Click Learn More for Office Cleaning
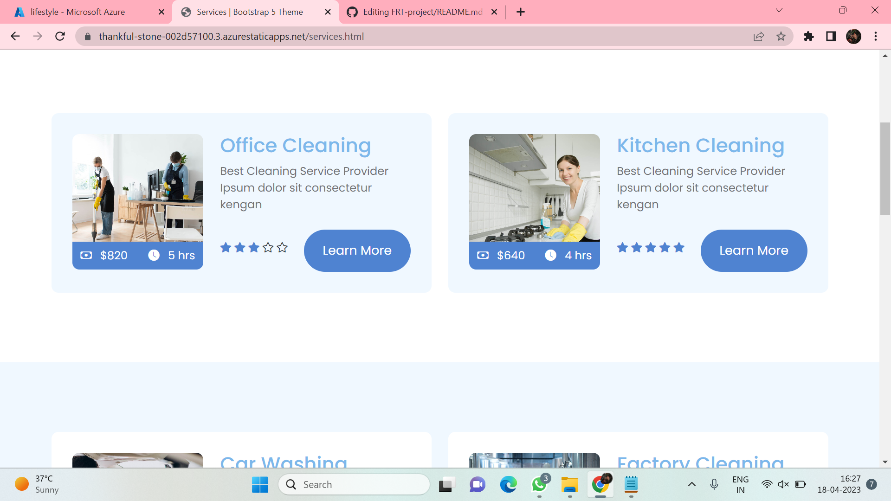891x501 pixels. tap(357, 250)
